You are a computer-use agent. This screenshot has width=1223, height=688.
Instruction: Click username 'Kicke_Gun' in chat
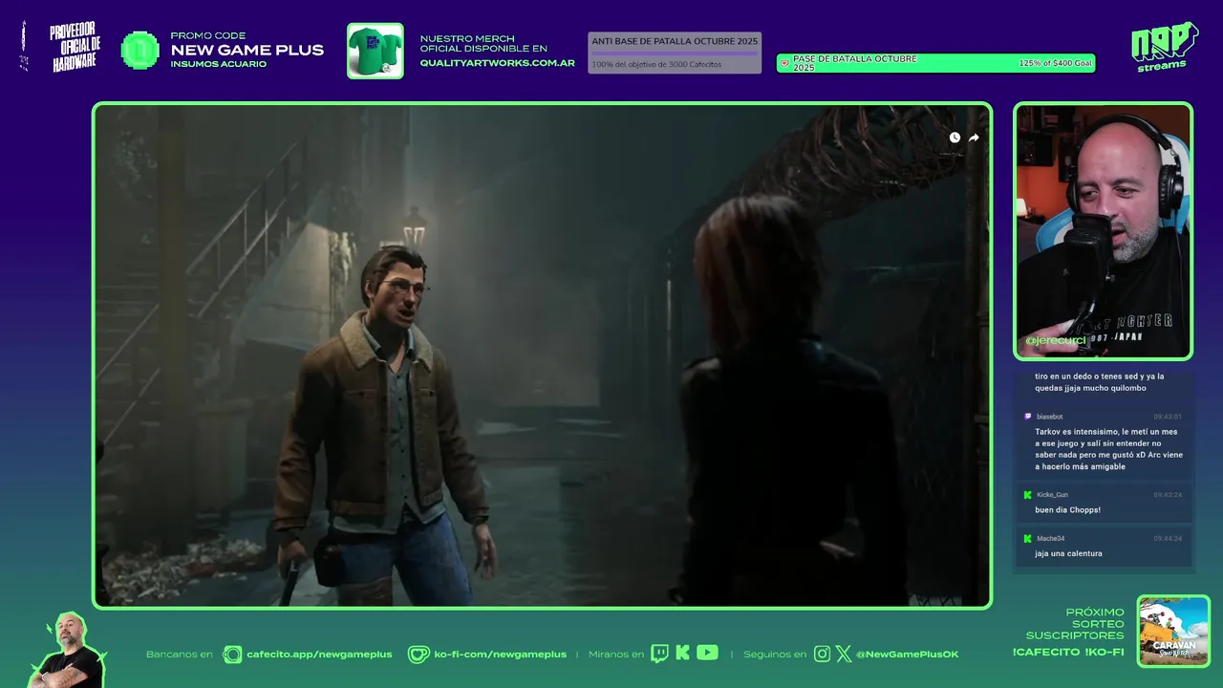tap(1052, 495)
